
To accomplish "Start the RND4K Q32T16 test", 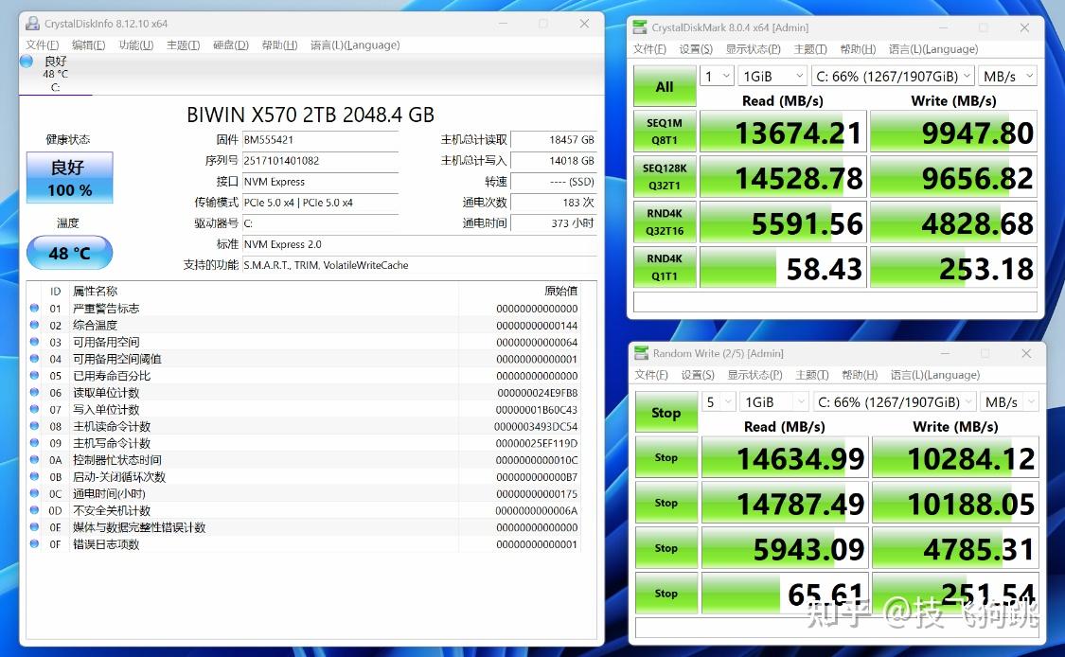I will 665,222.
